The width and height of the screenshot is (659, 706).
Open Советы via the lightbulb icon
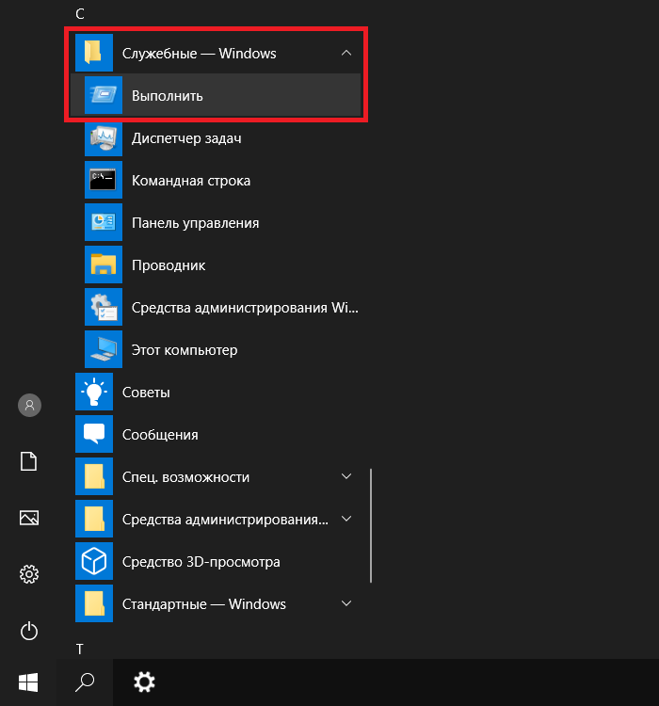click(94, 392)
